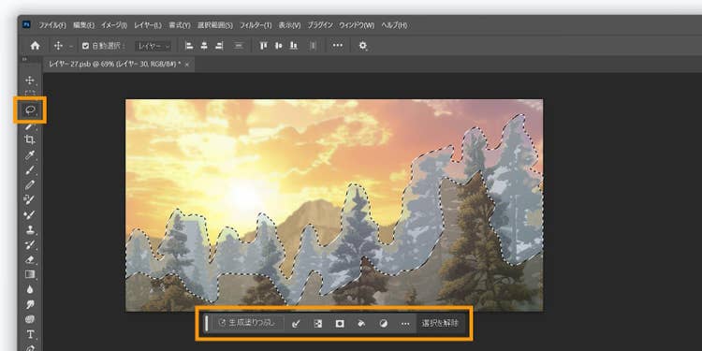Select the Brush tool
The height and width of the screenshot is (351, 702).
(30, 170)
